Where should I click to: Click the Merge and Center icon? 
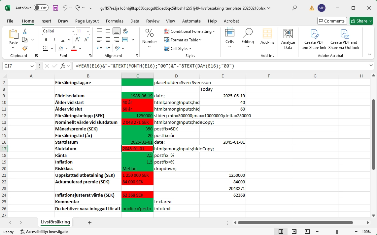point(125,39)
